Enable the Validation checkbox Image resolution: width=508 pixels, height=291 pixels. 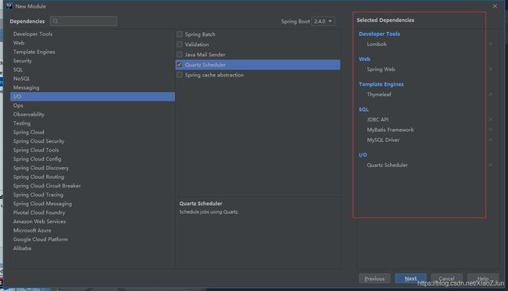pyautogui.click(x=179, y=44)
